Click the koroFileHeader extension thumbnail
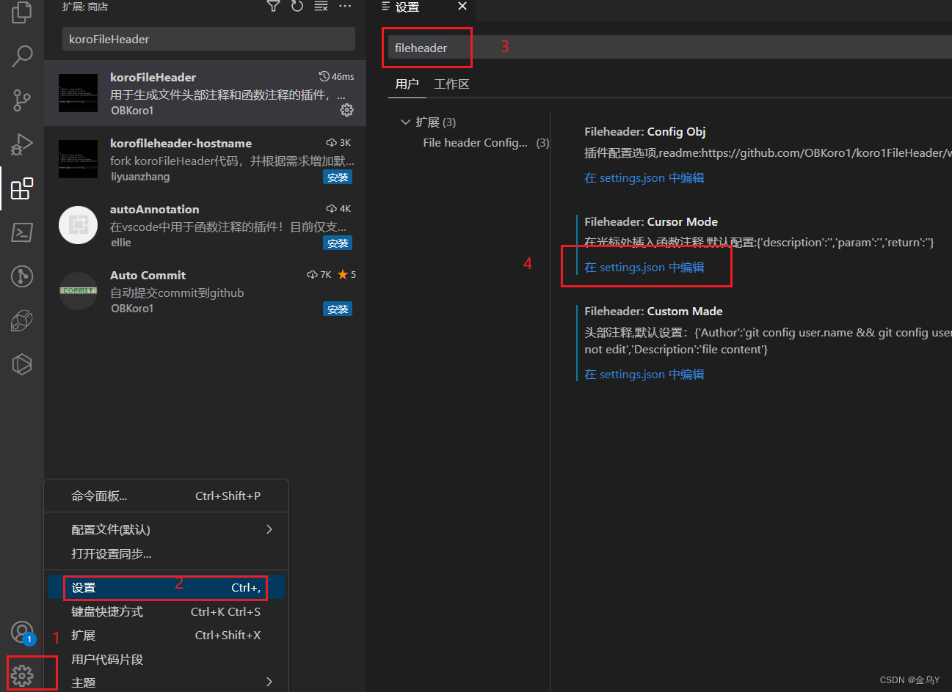952x692 pixels. (x=78, y=93)
